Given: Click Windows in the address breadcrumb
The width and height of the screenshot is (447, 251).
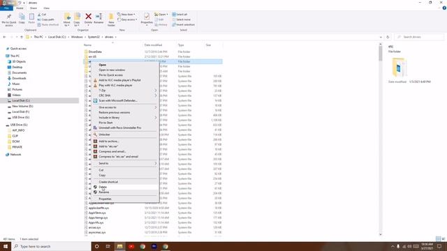Looking at the screenshot, I should 77,37.
